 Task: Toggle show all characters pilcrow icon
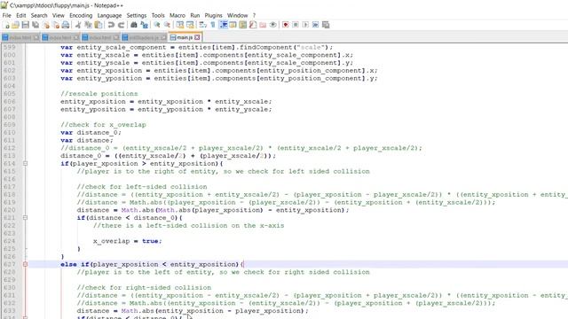pyautogui.click(x=213, y=25)
